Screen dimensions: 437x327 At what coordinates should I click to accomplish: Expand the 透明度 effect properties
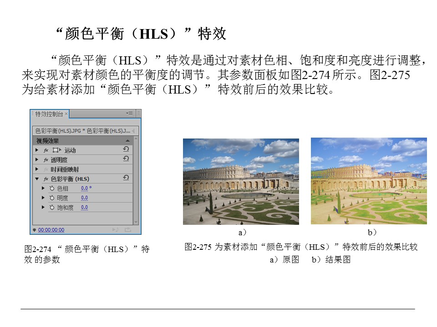click(37, 159)
